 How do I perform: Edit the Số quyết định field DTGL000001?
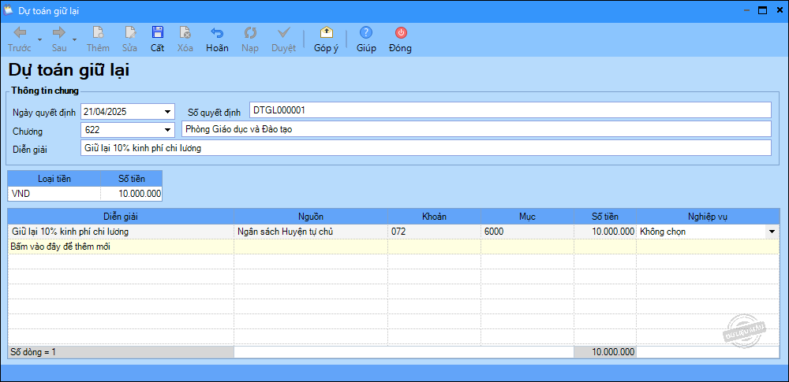510,110
